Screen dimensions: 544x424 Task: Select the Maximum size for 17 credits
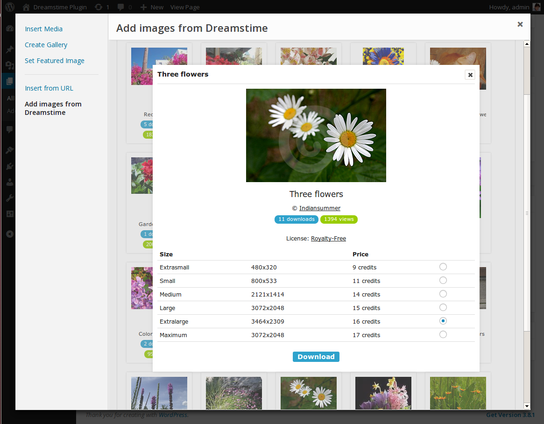tap(443, 334)
